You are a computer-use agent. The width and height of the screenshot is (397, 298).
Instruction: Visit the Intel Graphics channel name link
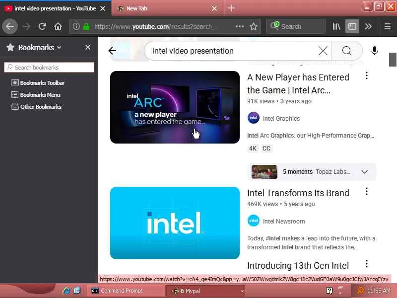point(281,118)
